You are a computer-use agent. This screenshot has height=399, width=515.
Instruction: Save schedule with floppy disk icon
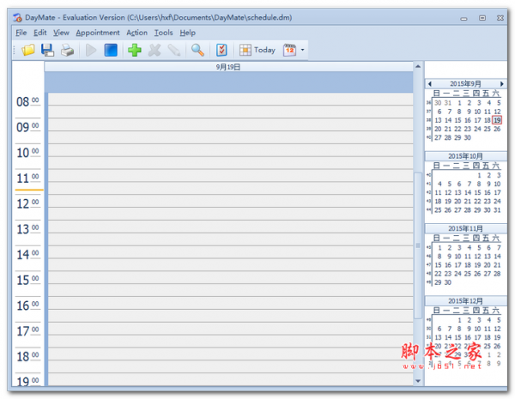click(x=47, y=51)
